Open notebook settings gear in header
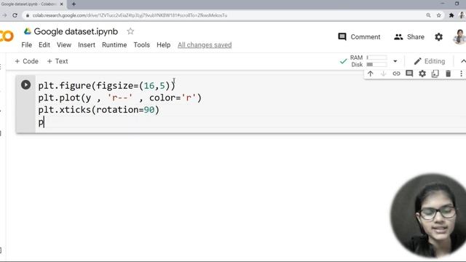This screenshot has width=466, height=262. click(x=438, y=37)
